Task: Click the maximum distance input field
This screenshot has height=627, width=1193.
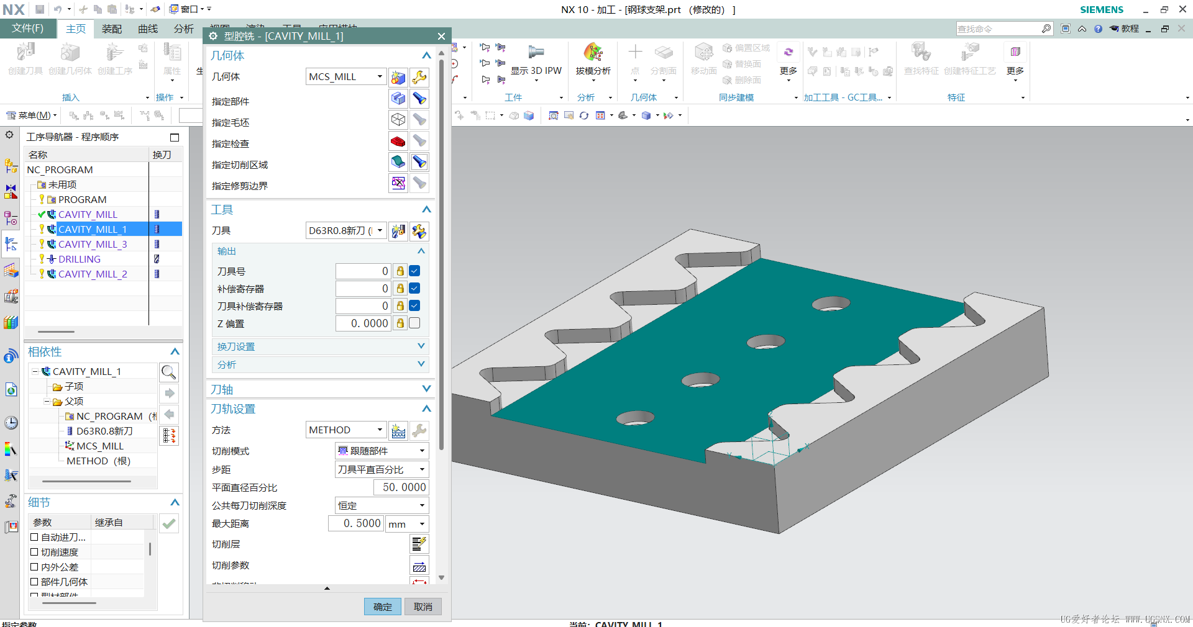Action: [x=356, y=524]
